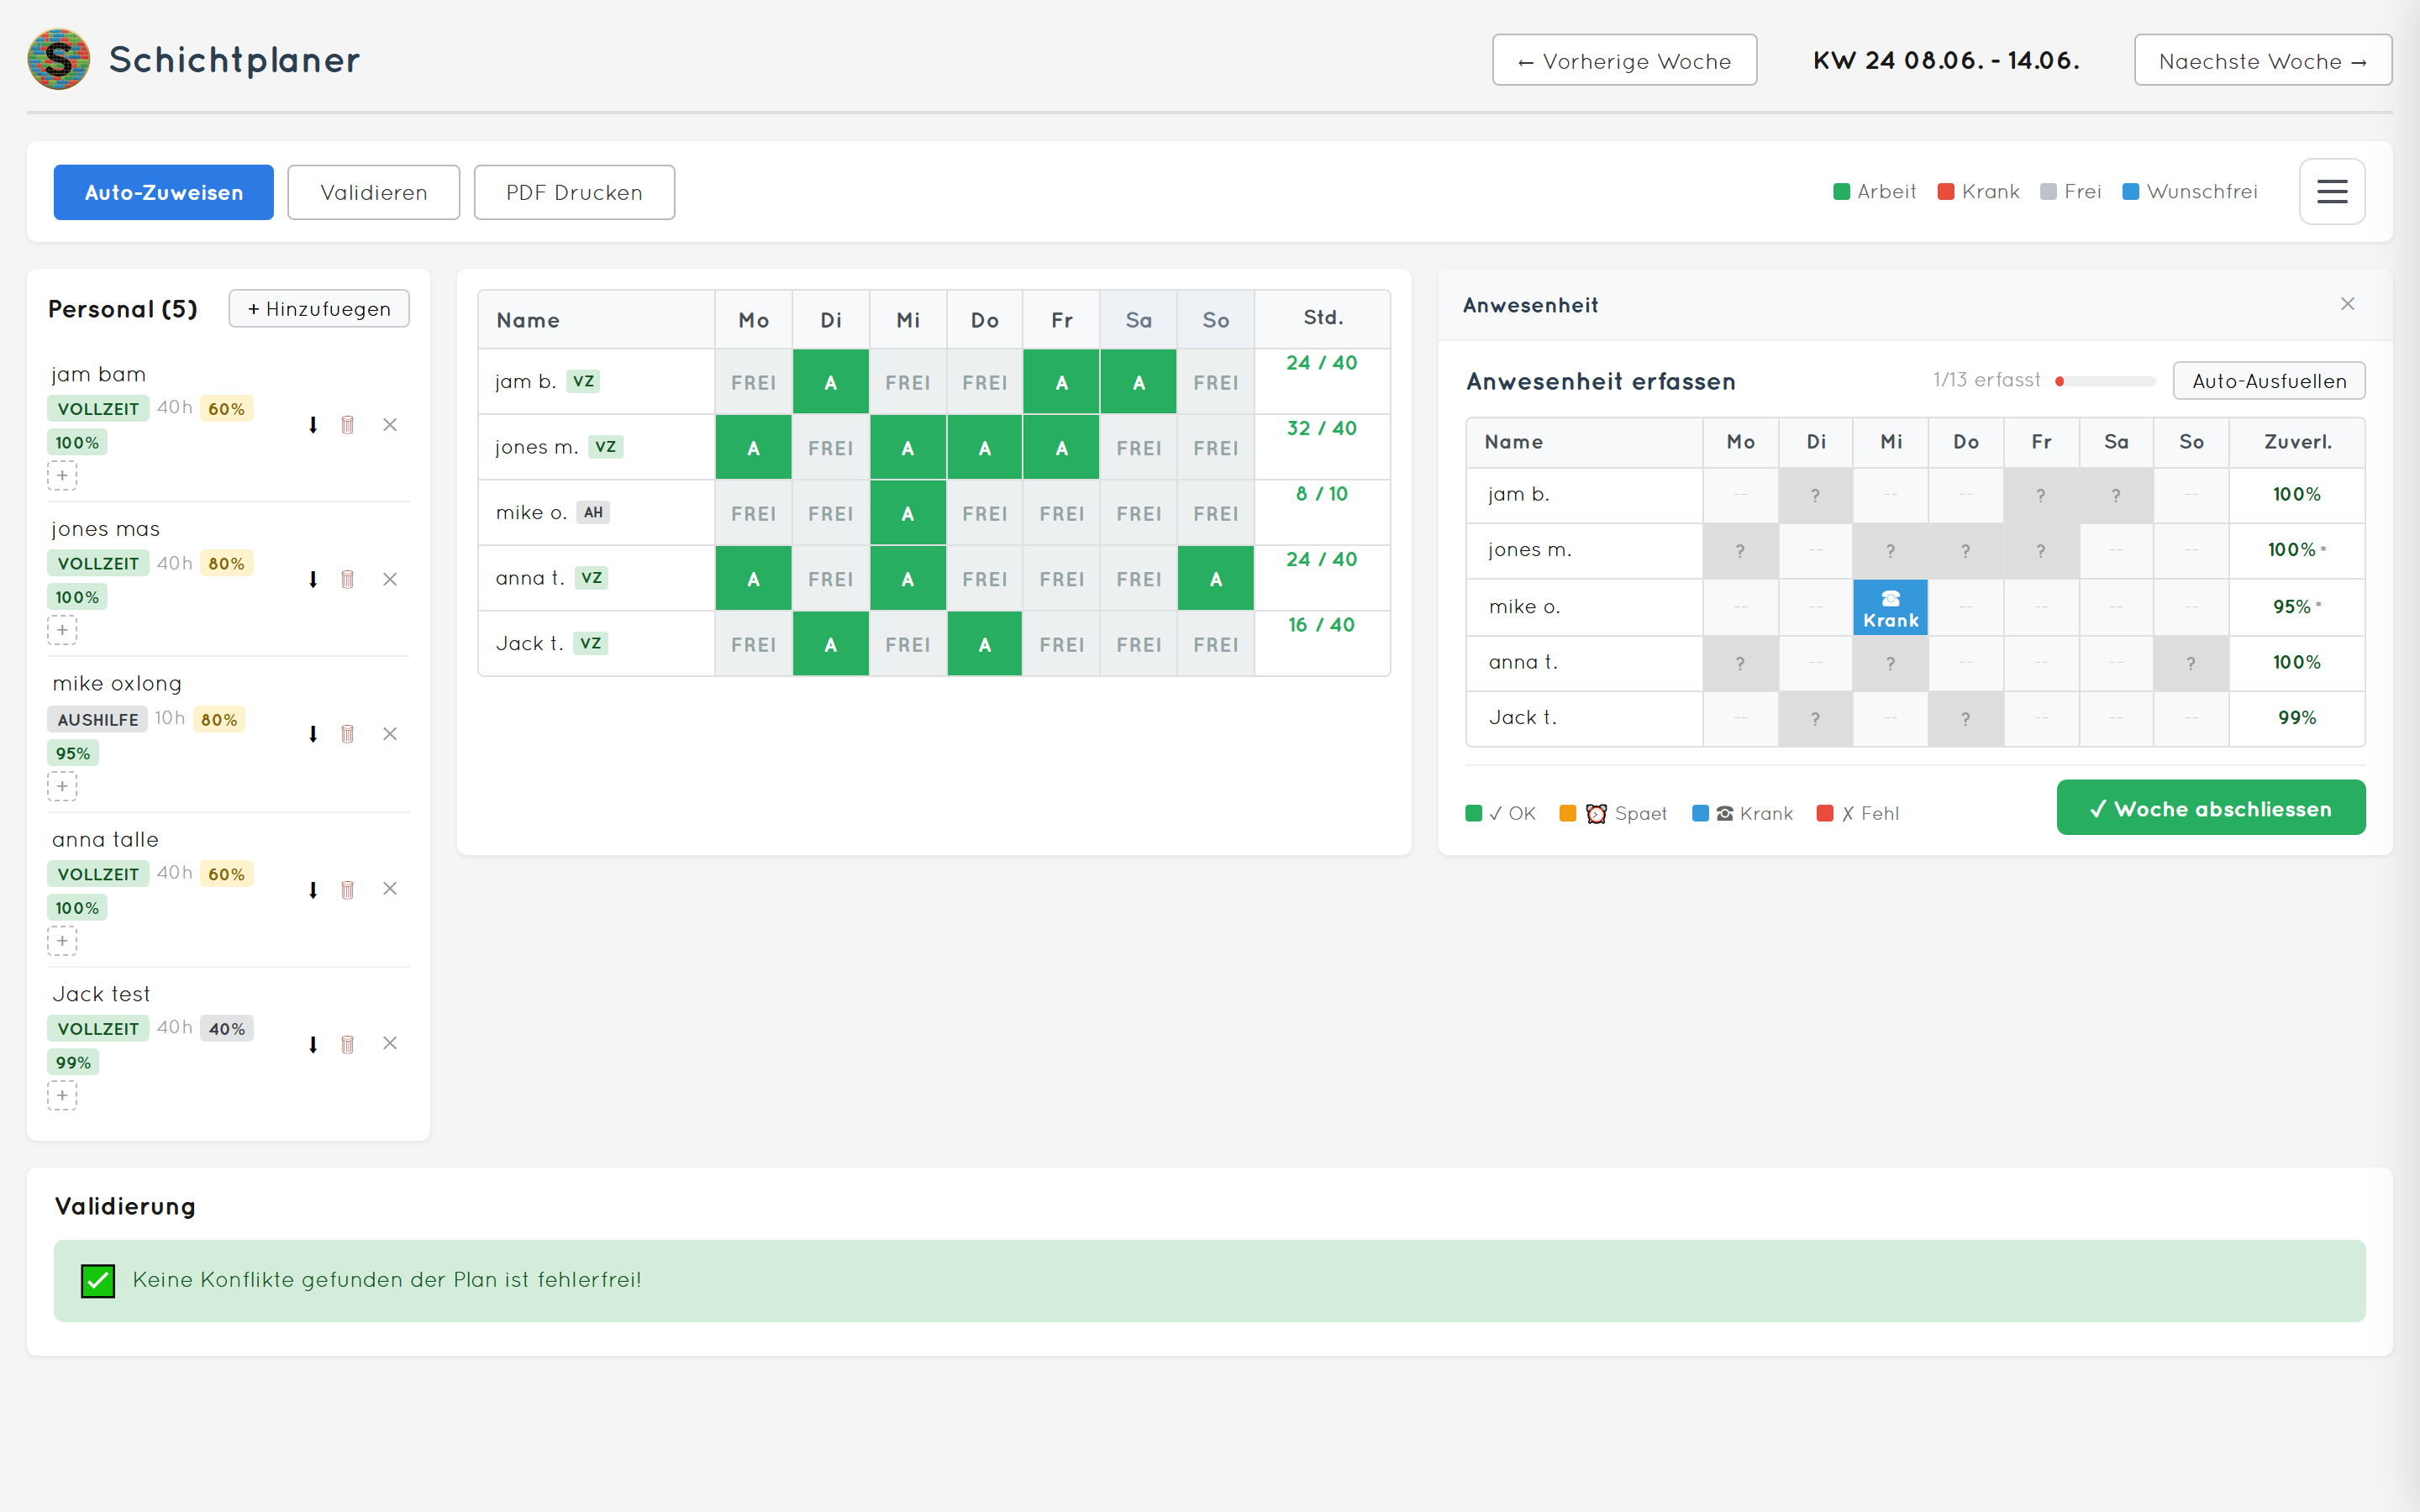
Task: Toggle anna t. Sunday A shift cell
Action: point(1216,579)
